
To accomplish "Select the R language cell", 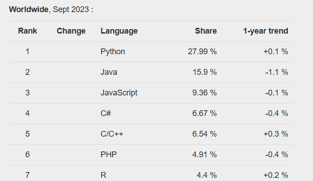I will 103,175.
